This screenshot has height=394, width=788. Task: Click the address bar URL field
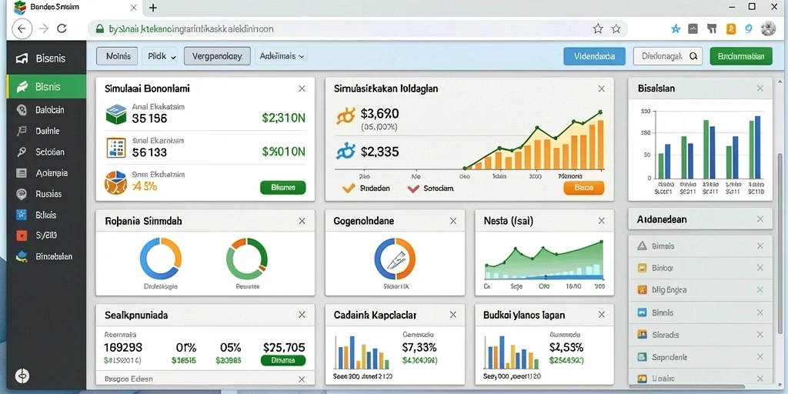point(342,28)
